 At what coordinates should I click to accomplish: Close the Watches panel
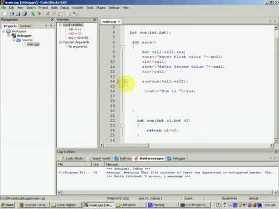click(95, 20)
